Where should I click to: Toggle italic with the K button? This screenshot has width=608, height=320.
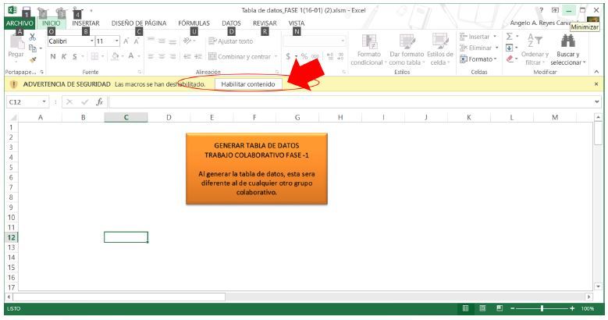click(x=64, y=57)
